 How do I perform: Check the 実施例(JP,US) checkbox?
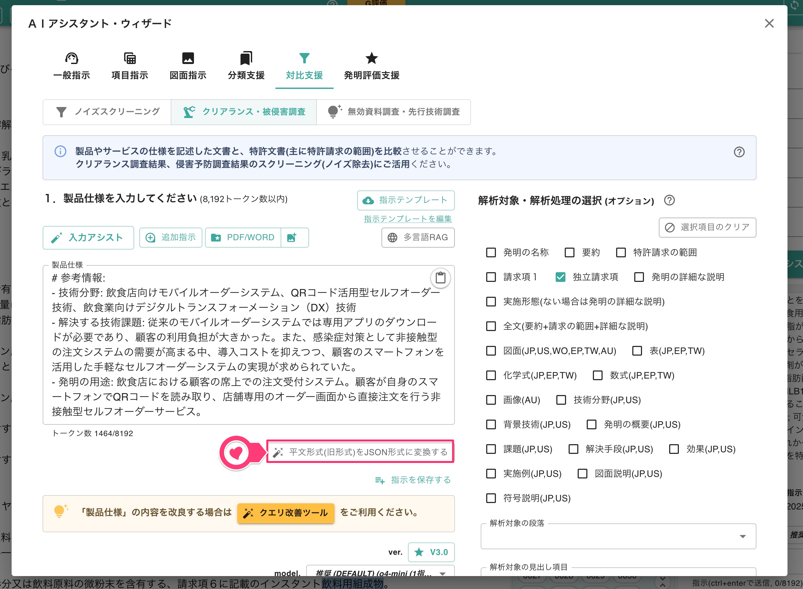pyautogui.click(x=491, y=474)
